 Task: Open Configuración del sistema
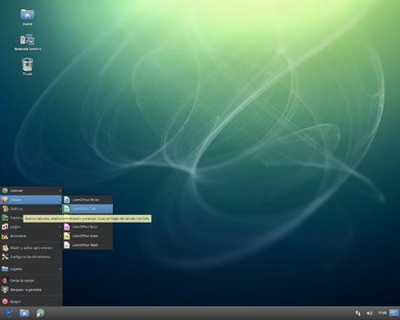point(31,257)
